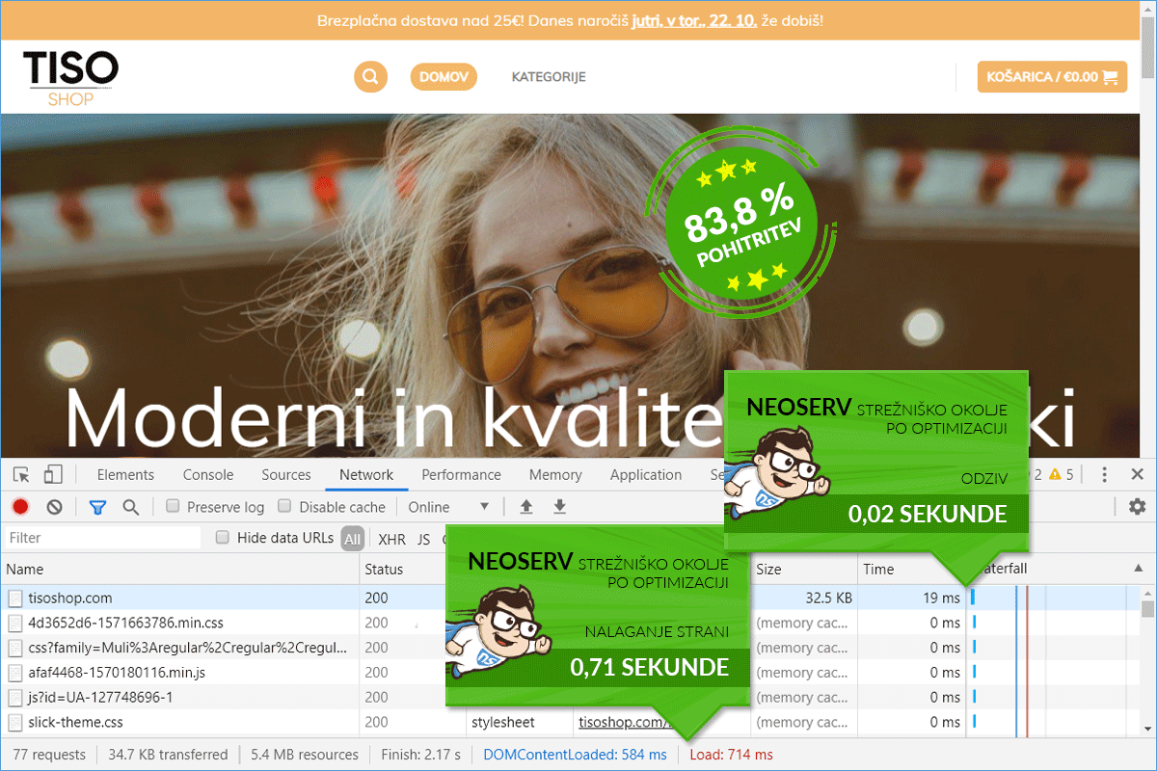Click the red record network log button

20,507
